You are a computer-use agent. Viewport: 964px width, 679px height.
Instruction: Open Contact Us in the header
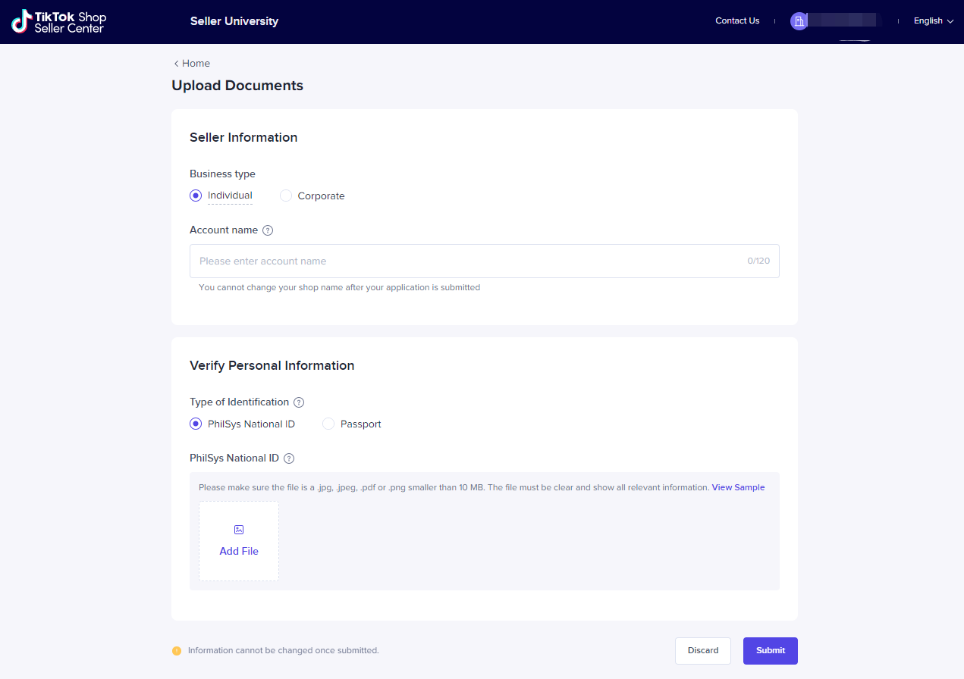point(737,21)
